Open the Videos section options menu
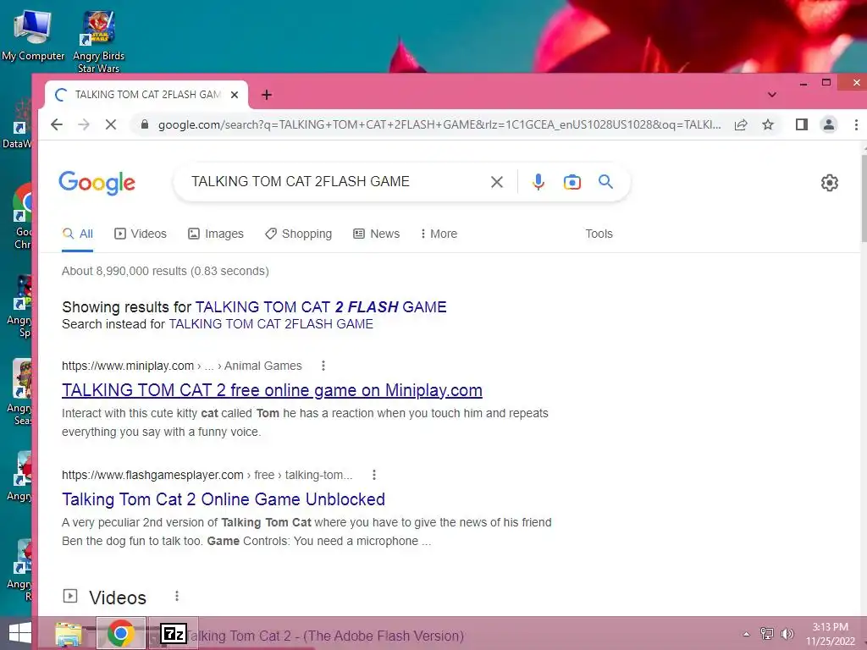The height and width of the screenshot is (650, 867). tap(177, 596)
